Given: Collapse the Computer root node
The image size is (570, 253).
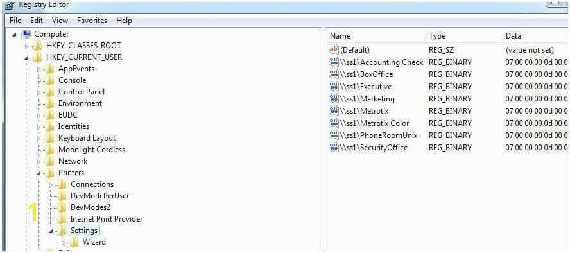Looking at the screenshot, I should [x=14, y=35].
